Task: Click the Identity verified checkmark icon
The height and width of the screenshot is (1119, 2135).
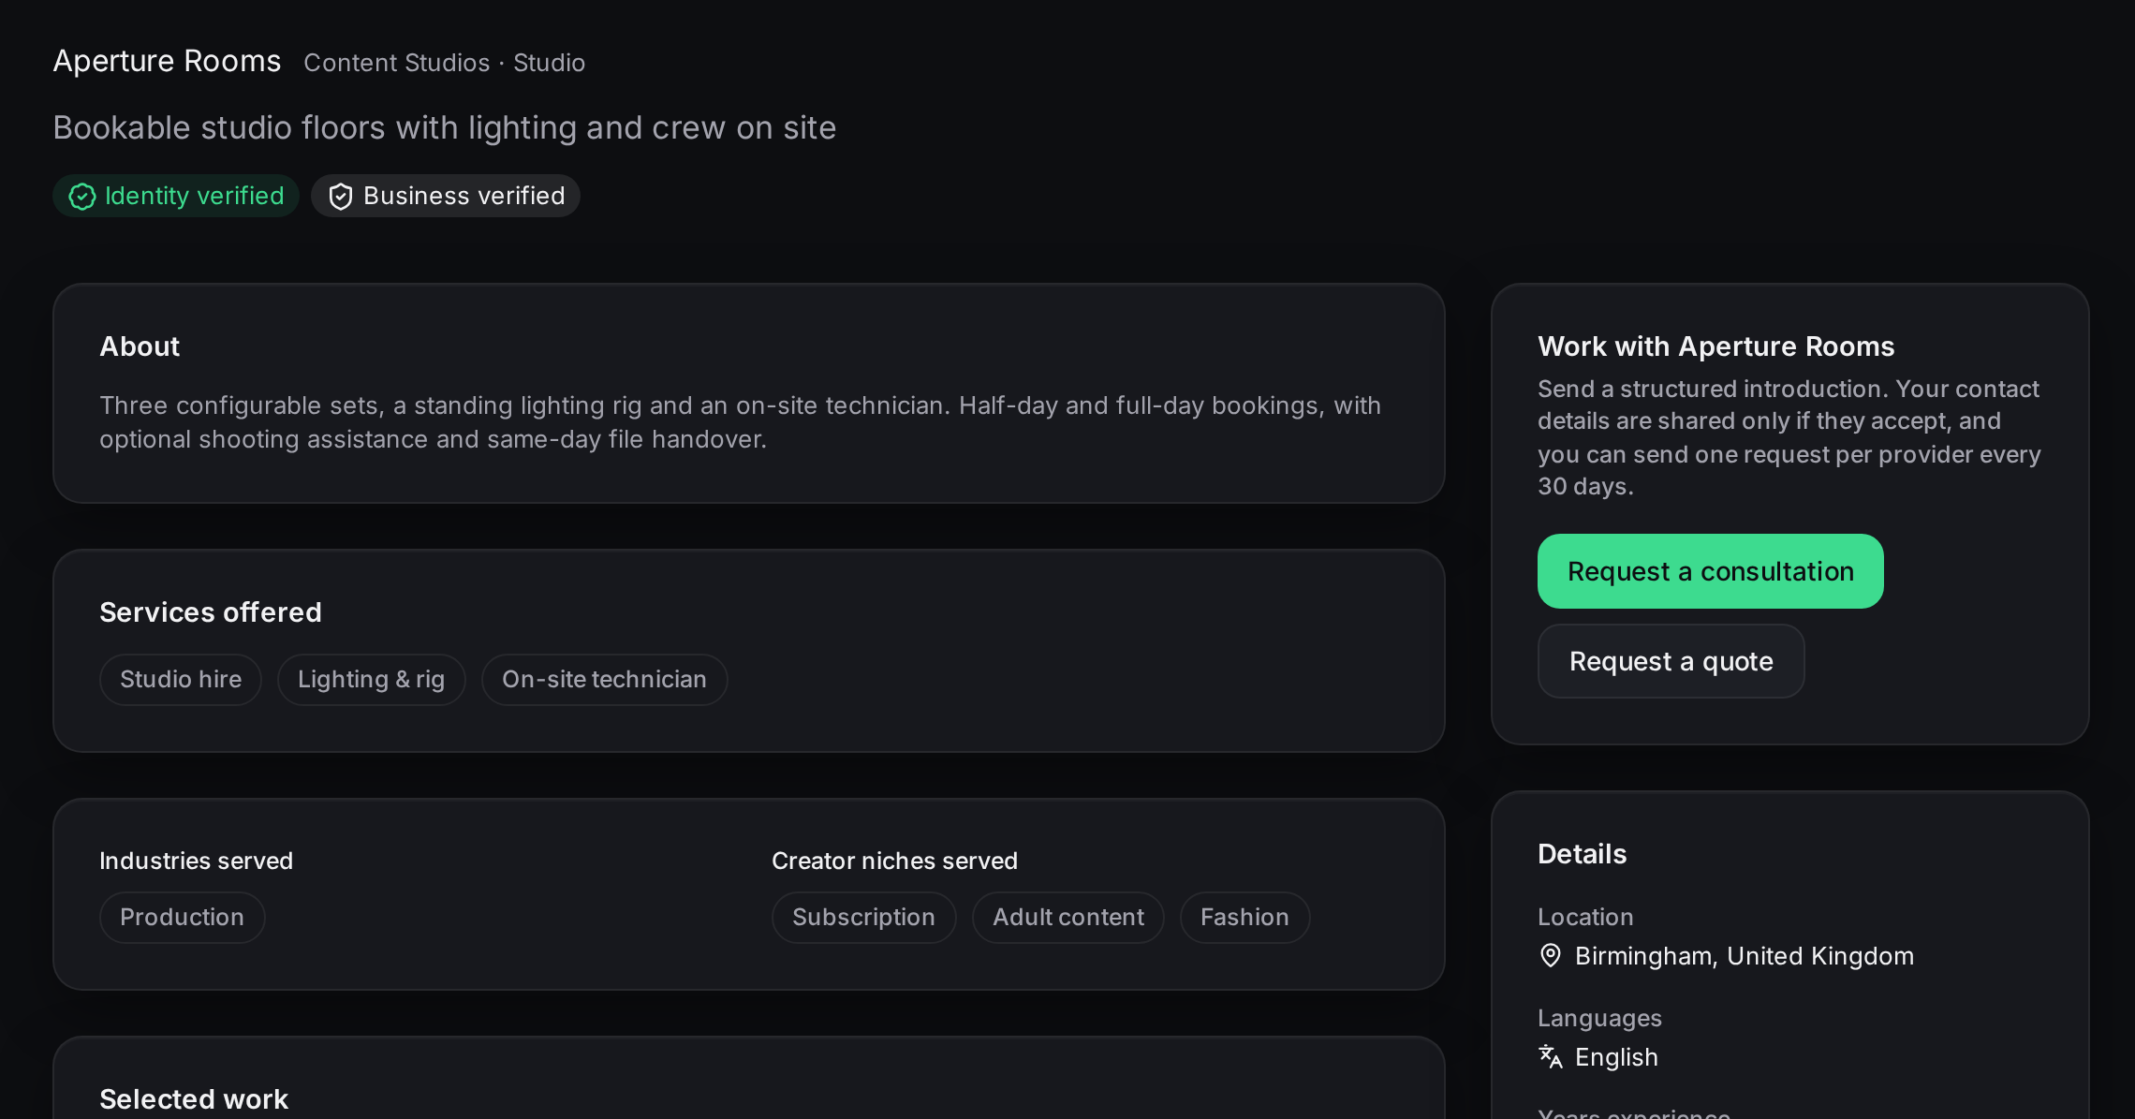Action: (82, 197)
